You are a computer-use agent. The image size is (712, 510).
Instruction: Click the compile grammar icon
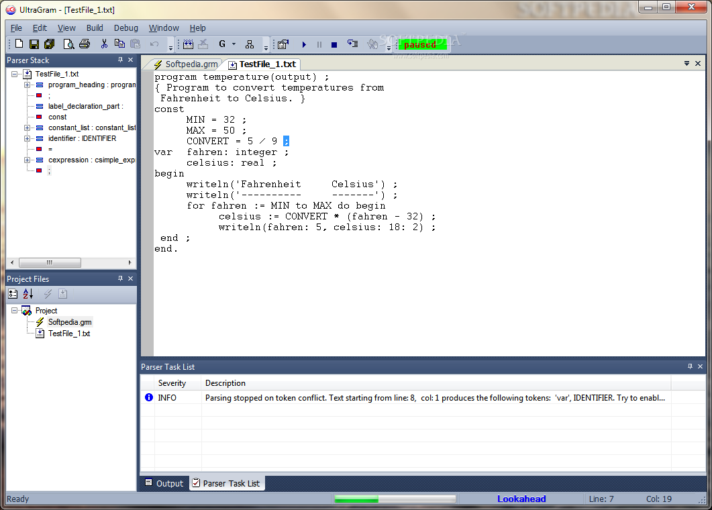[188, 44]
